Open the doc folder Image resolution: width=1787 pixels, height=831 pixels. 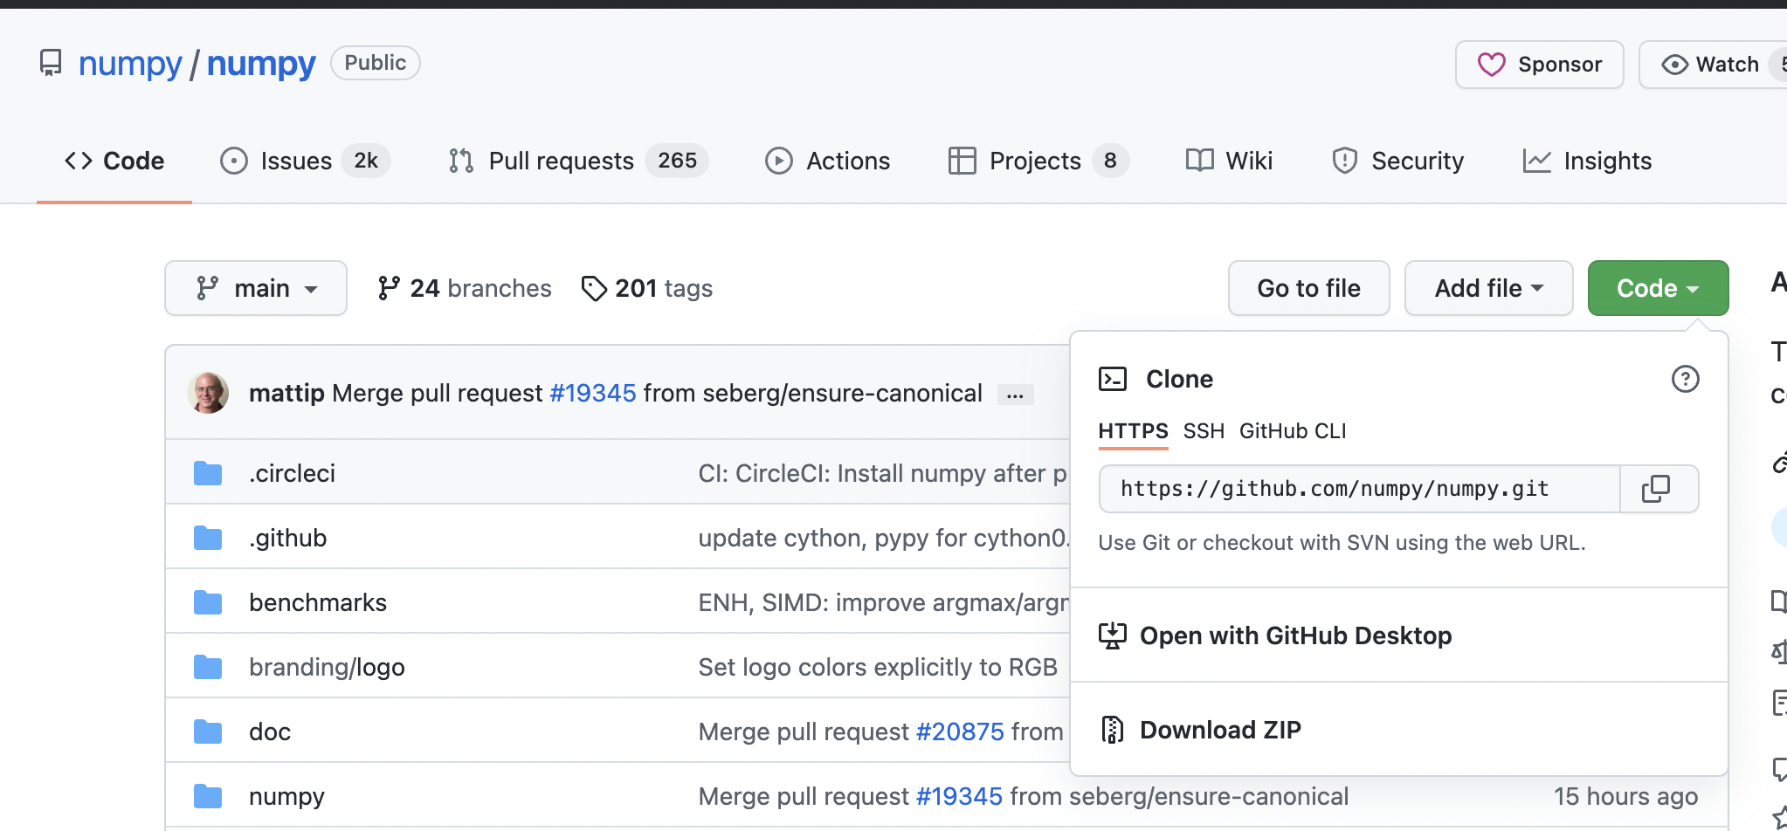click(270, 731)
